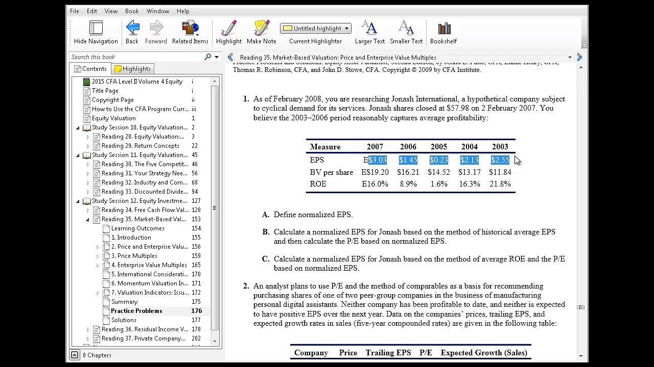Go Back using the blue arrow

(132, 28)
